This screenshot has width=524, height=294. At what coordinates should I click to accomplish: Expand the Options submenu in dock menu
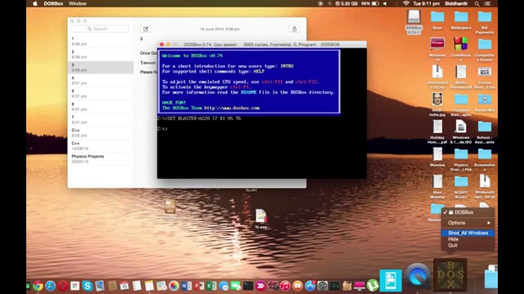pyautogui.click(x=468, y=223)
